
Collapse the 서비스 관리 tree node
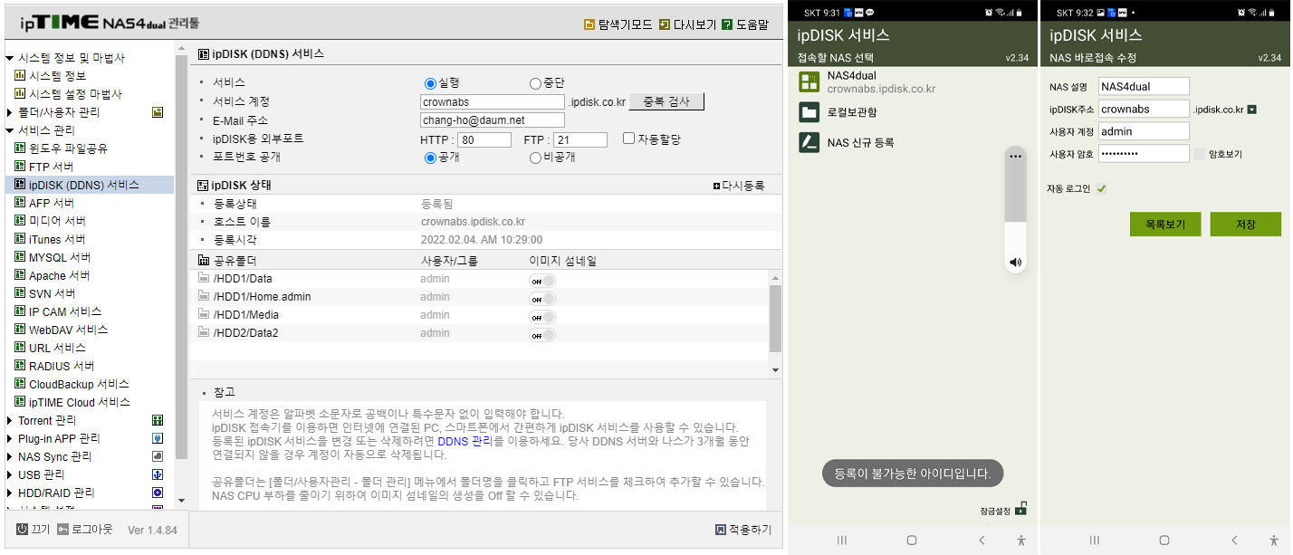tap(9, 130)
